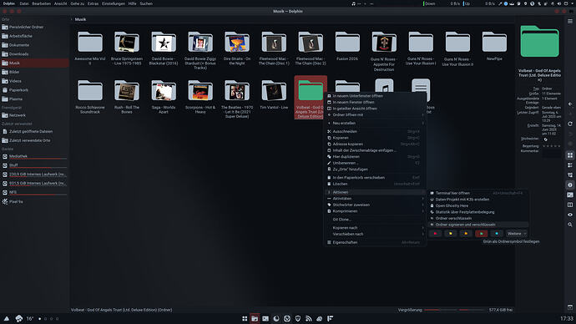Open Dolphin file manager in taskbar

click(x=255, y=318)
